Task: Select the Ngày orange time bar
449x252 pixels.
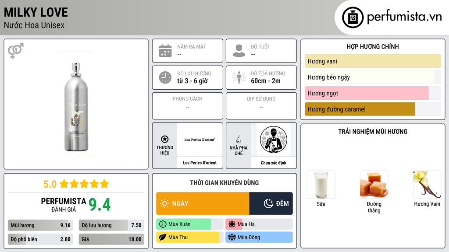Action: 203,203
